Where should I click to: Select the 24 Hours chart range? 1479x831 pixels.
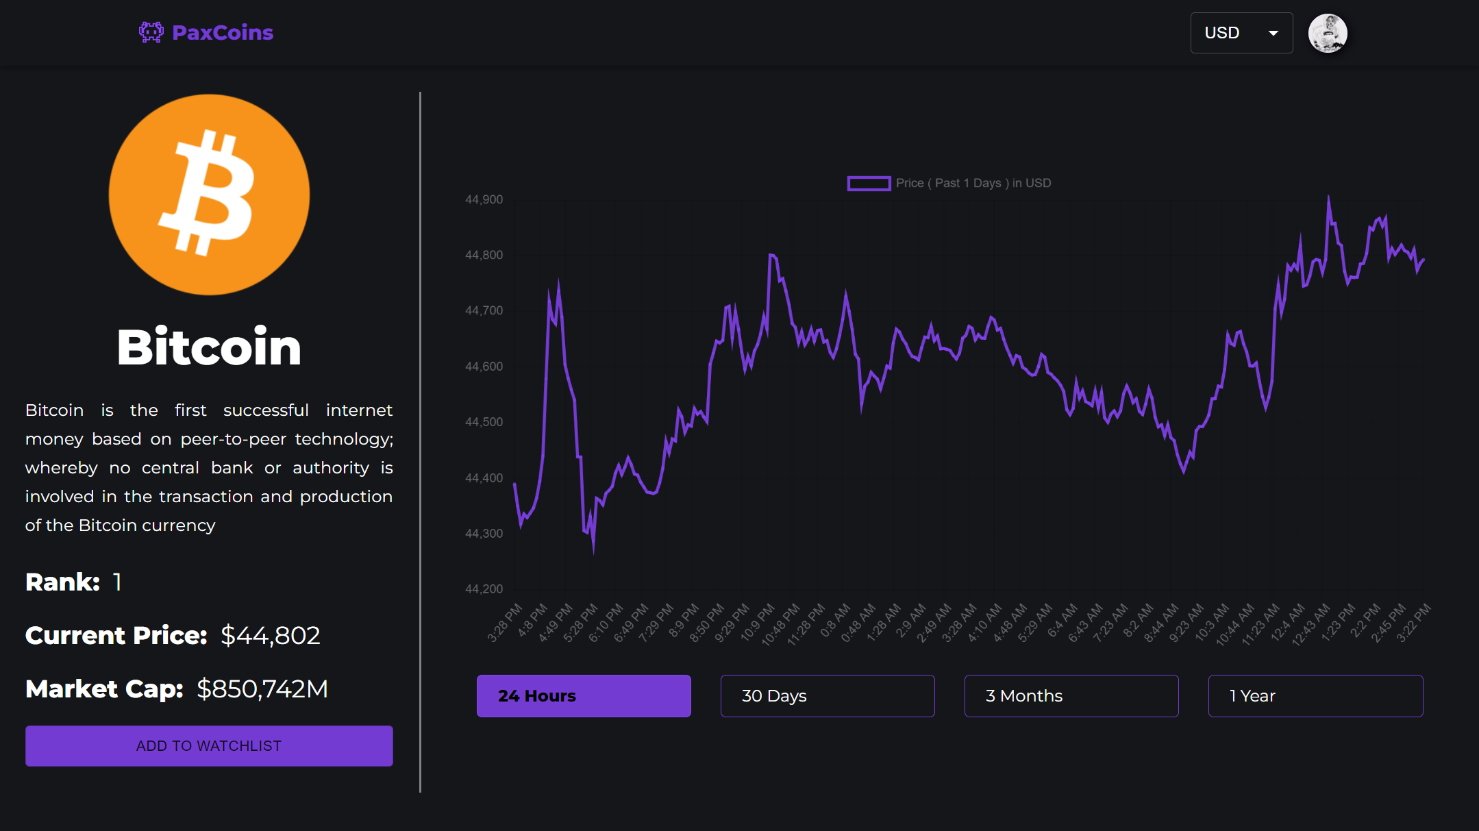click(x=584, y=696)
